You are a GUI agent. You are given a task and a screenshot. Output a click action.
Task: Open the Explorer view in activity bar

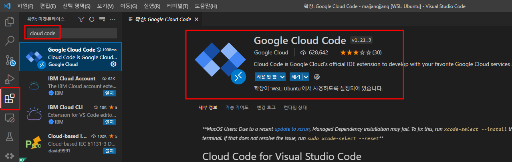10,22
